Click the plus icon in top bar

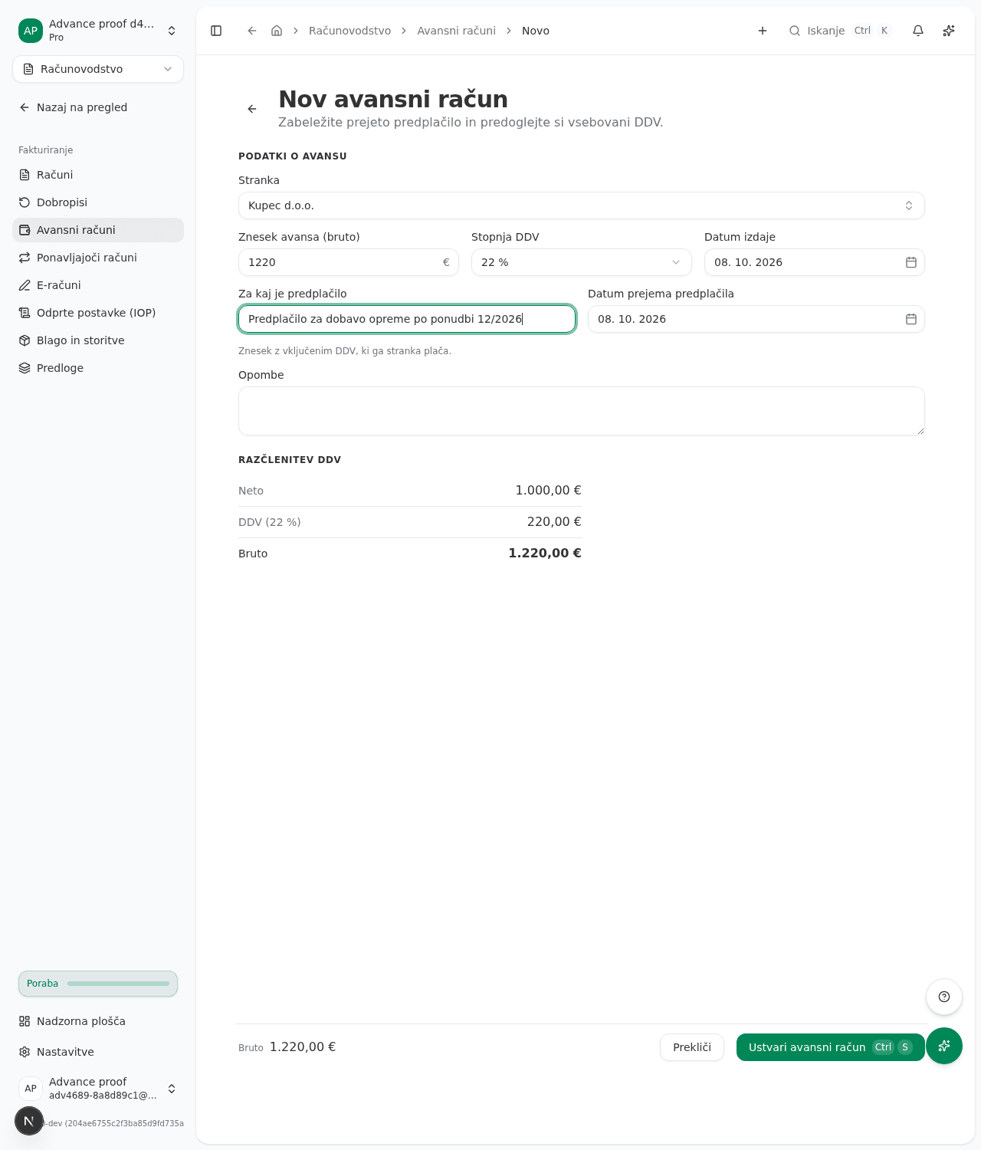pos(763,31)
